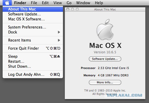Click the Software Update... button in window
The height and width of the screenshot is (103, 149).
coord(105,59)
